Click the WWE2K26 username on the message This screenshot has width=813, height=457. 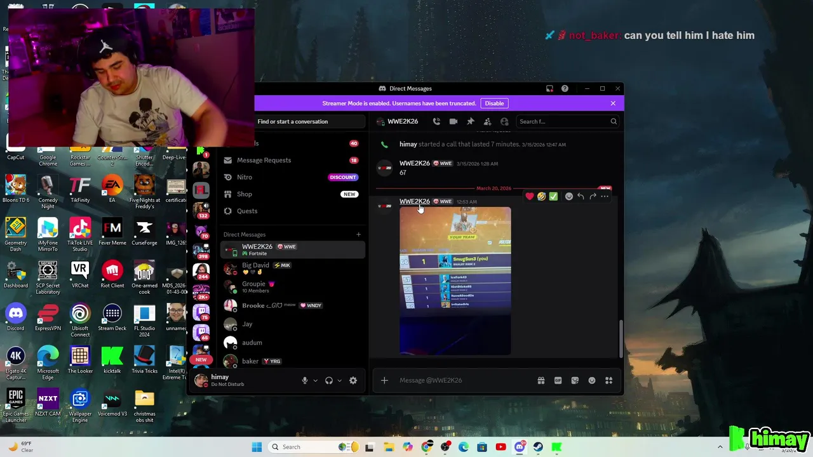pyautogui.click(x=414, y=201)
